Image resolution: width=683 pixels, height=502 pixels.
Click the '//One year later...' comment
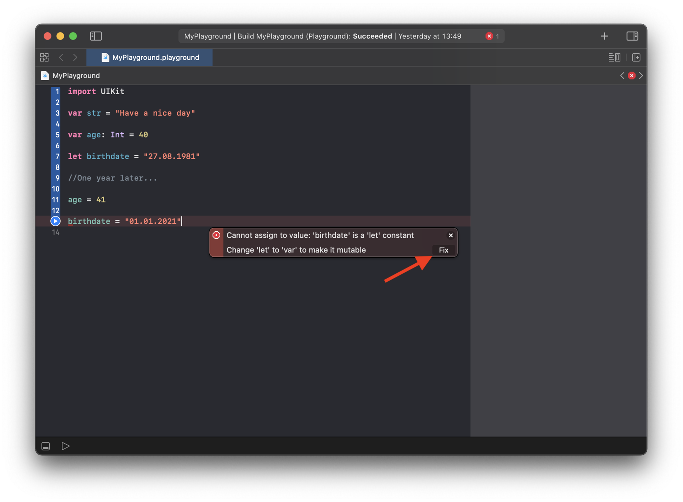[112, 178]
